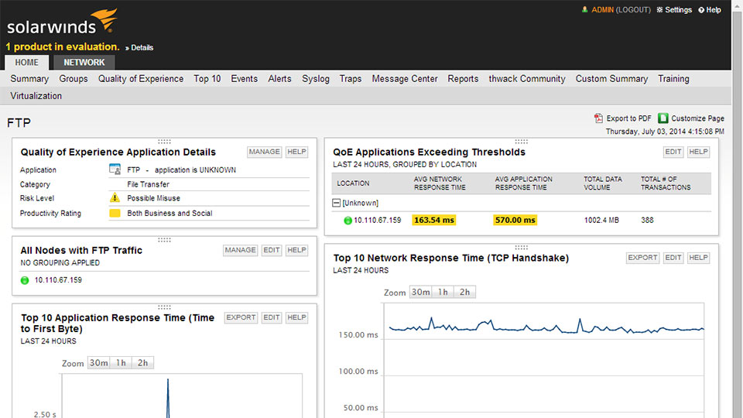This screenshot has width=743, height=418.
Task: Click Customize Page link
Action: (697, 118)
